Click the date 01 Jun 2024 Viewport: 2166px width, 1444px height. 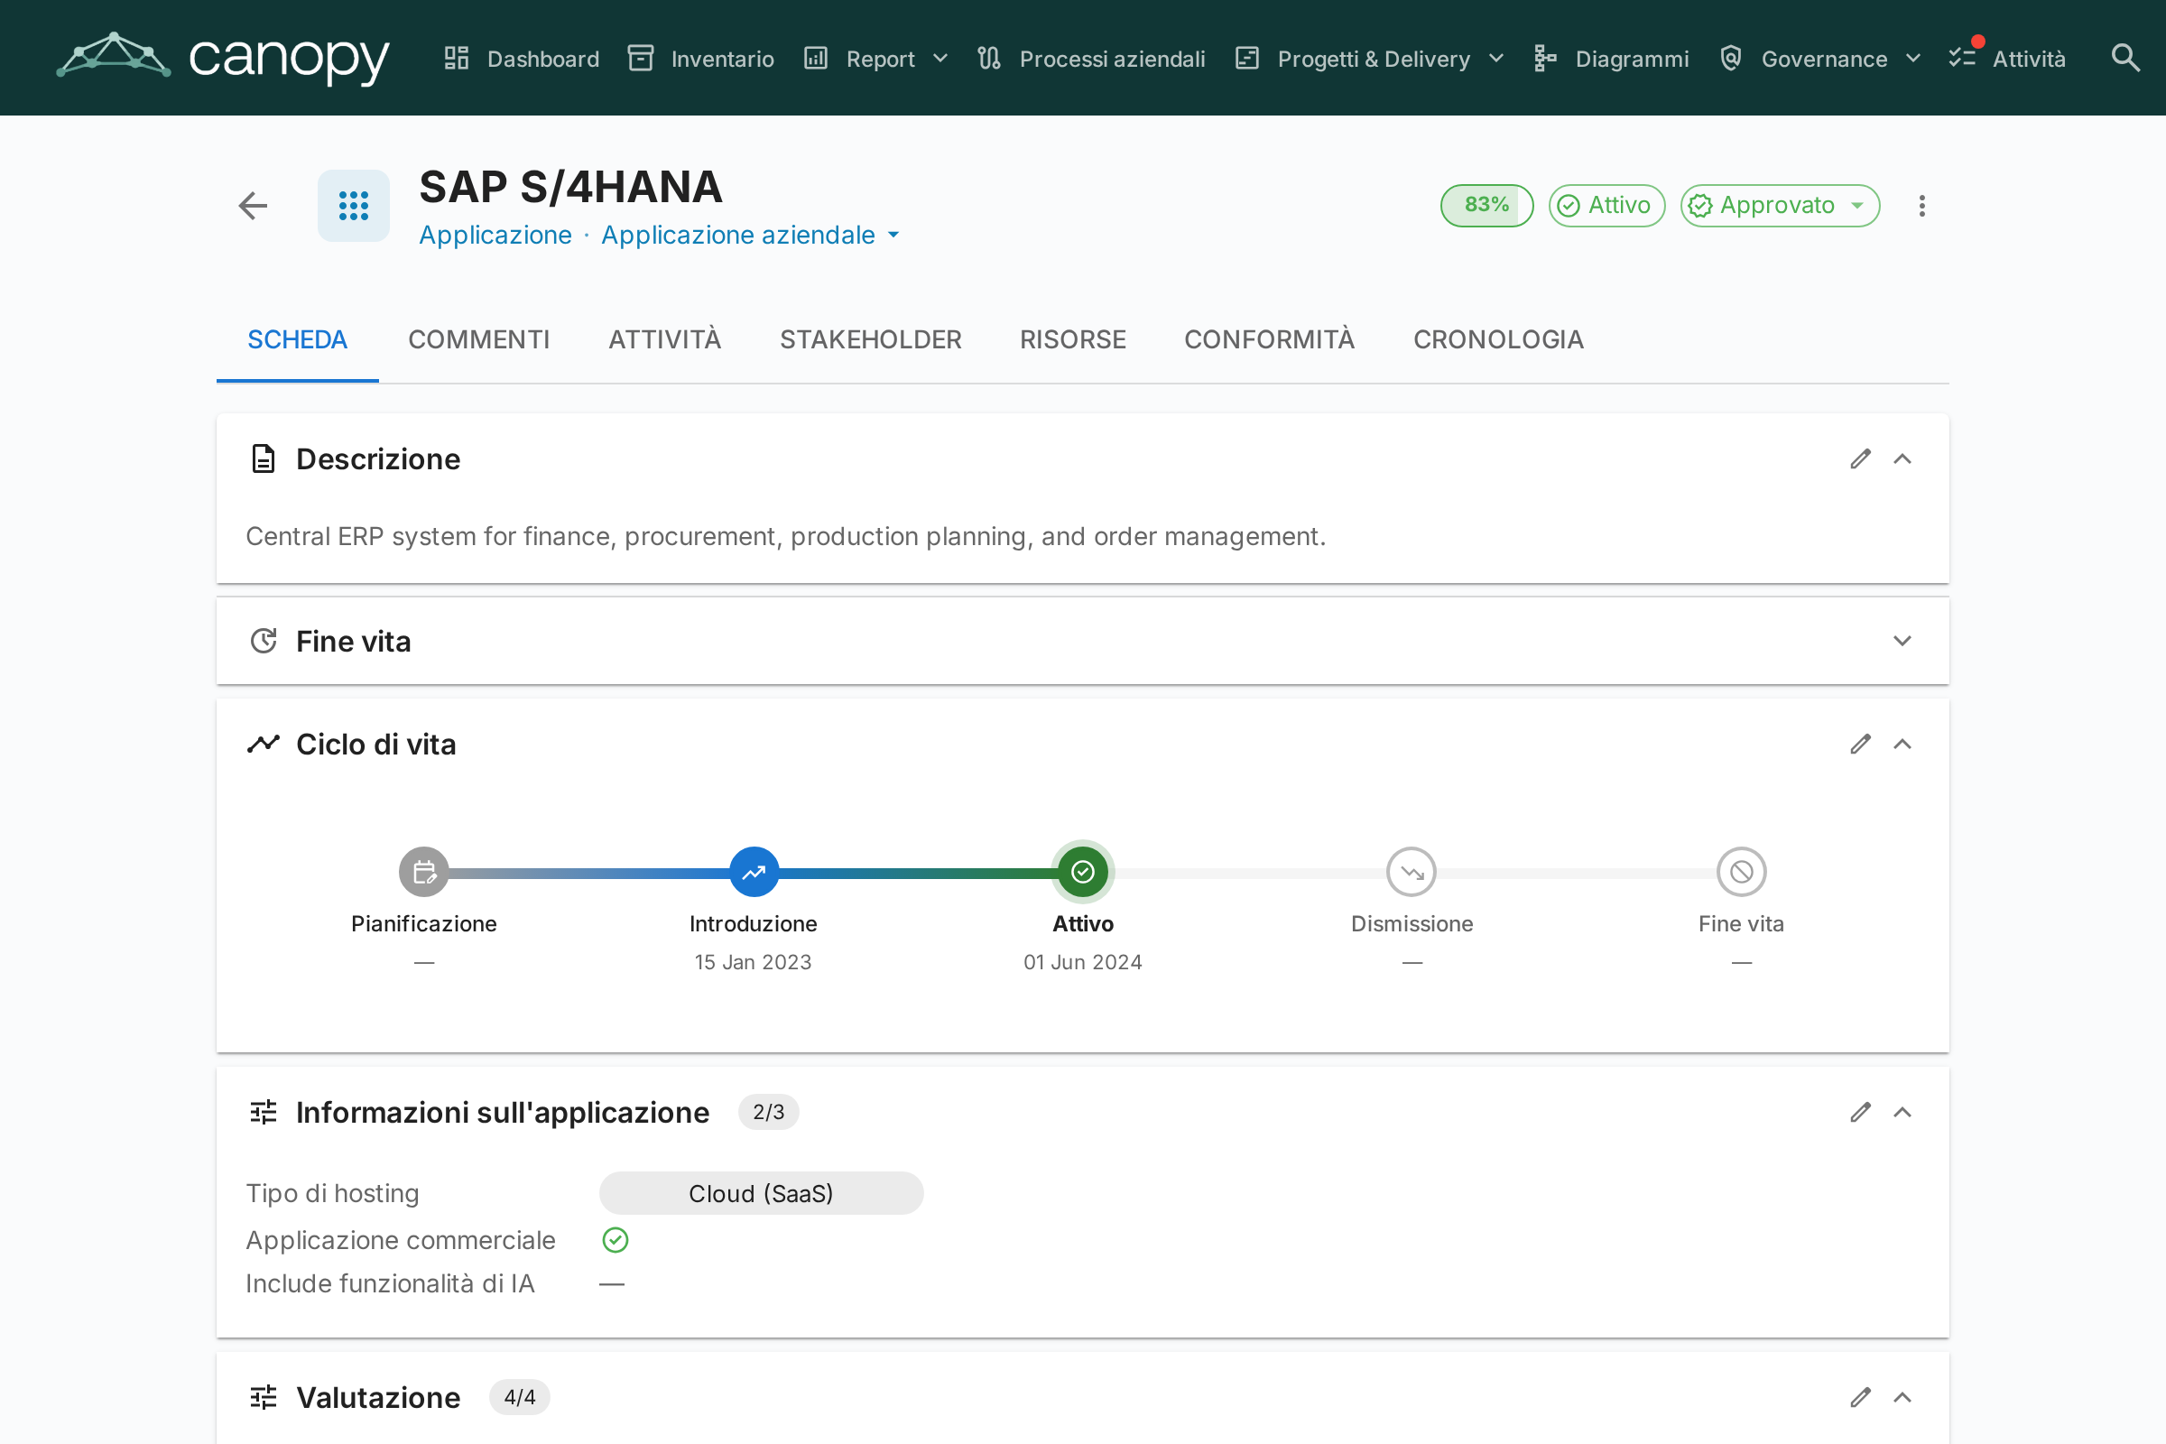1083,962
